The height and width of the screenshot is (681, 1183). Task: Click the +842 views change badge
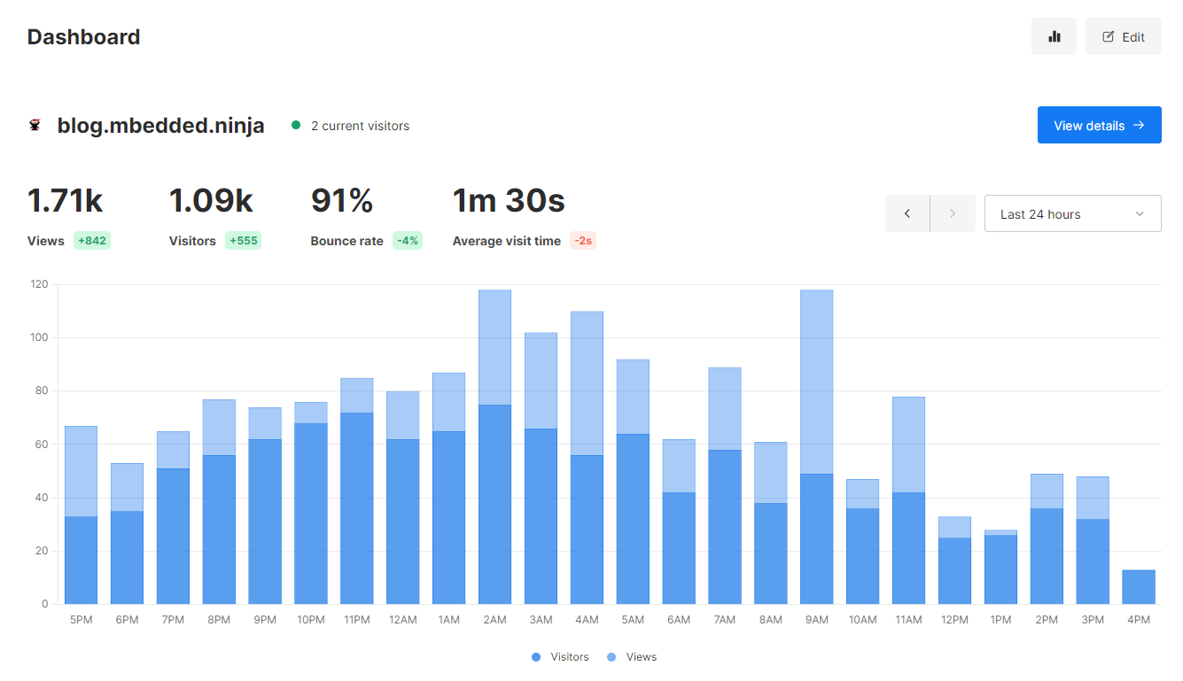coord(92,241)
